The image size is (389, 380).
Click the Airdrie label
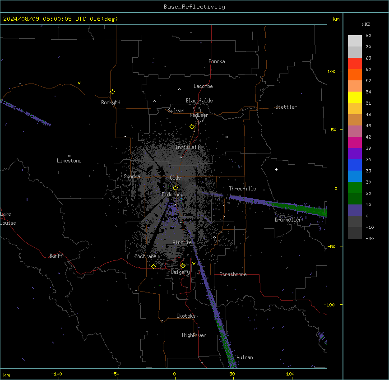click(x=182, y=242)
